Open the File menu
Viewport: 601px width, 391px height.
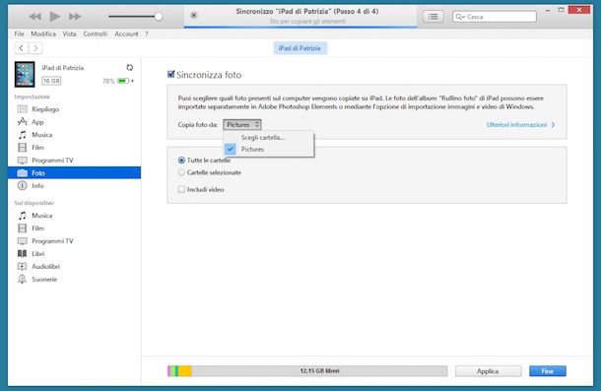click(19, 34)
